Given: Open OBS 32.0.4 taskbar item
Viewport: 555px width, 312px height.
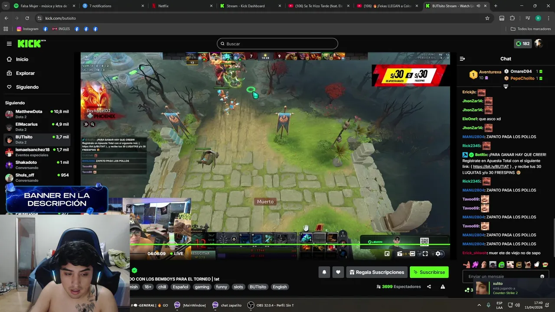Looking at the screenshot, I should (x=271, y=305).
